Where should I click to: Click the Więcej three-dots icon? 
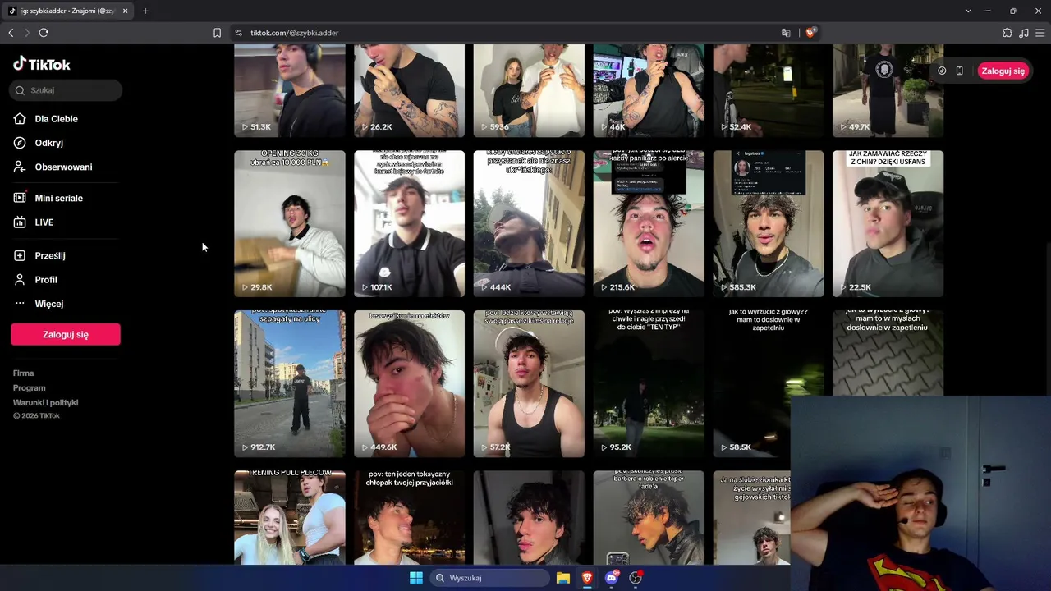20,304
